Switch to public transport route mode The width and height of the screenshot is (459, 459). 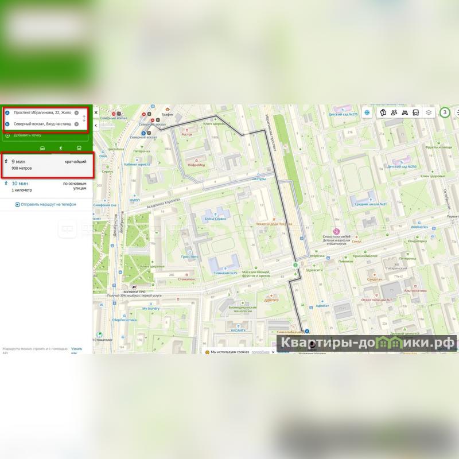coord(79,147)
